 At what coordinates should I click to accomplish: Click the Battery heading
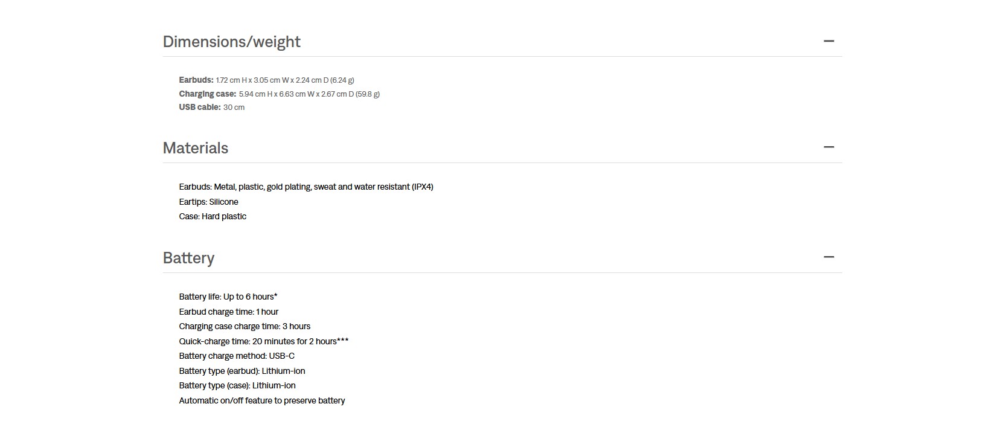[x=188, y=258]
